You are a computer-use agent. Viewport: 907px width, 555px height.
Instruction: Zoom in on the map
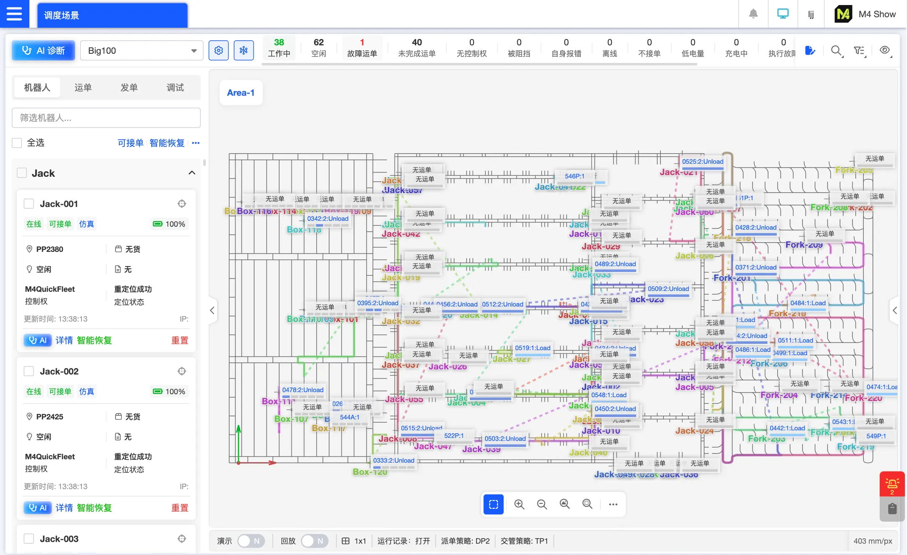click(519, 504)
